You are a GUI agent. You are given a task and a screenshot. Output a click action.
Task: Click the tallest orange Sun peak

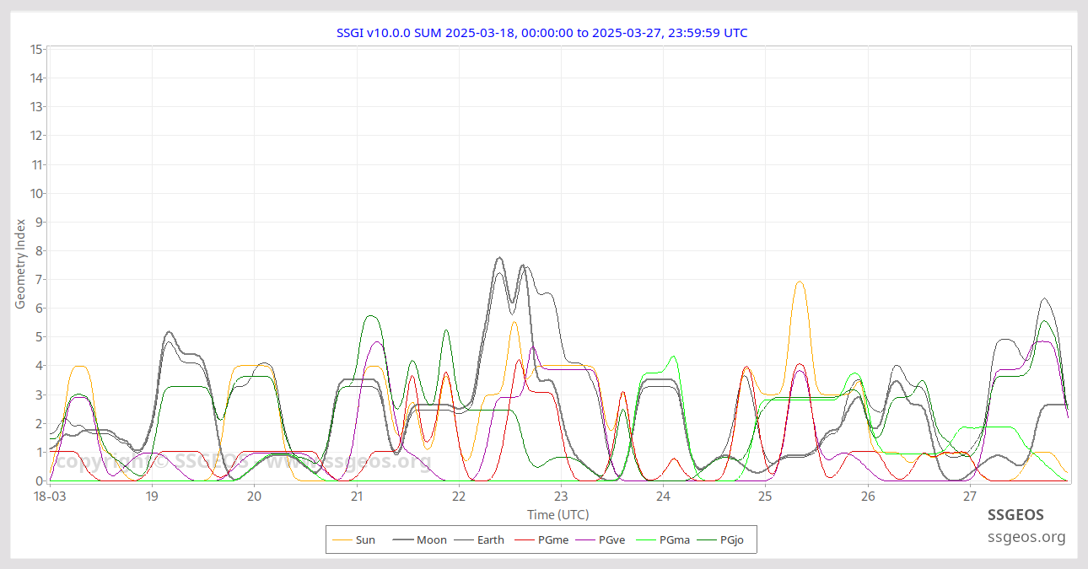pos(799,282)
